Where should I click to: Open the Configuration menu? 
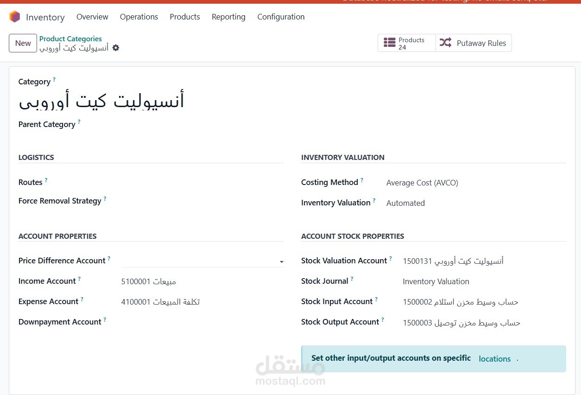click(x=281, y=17)
